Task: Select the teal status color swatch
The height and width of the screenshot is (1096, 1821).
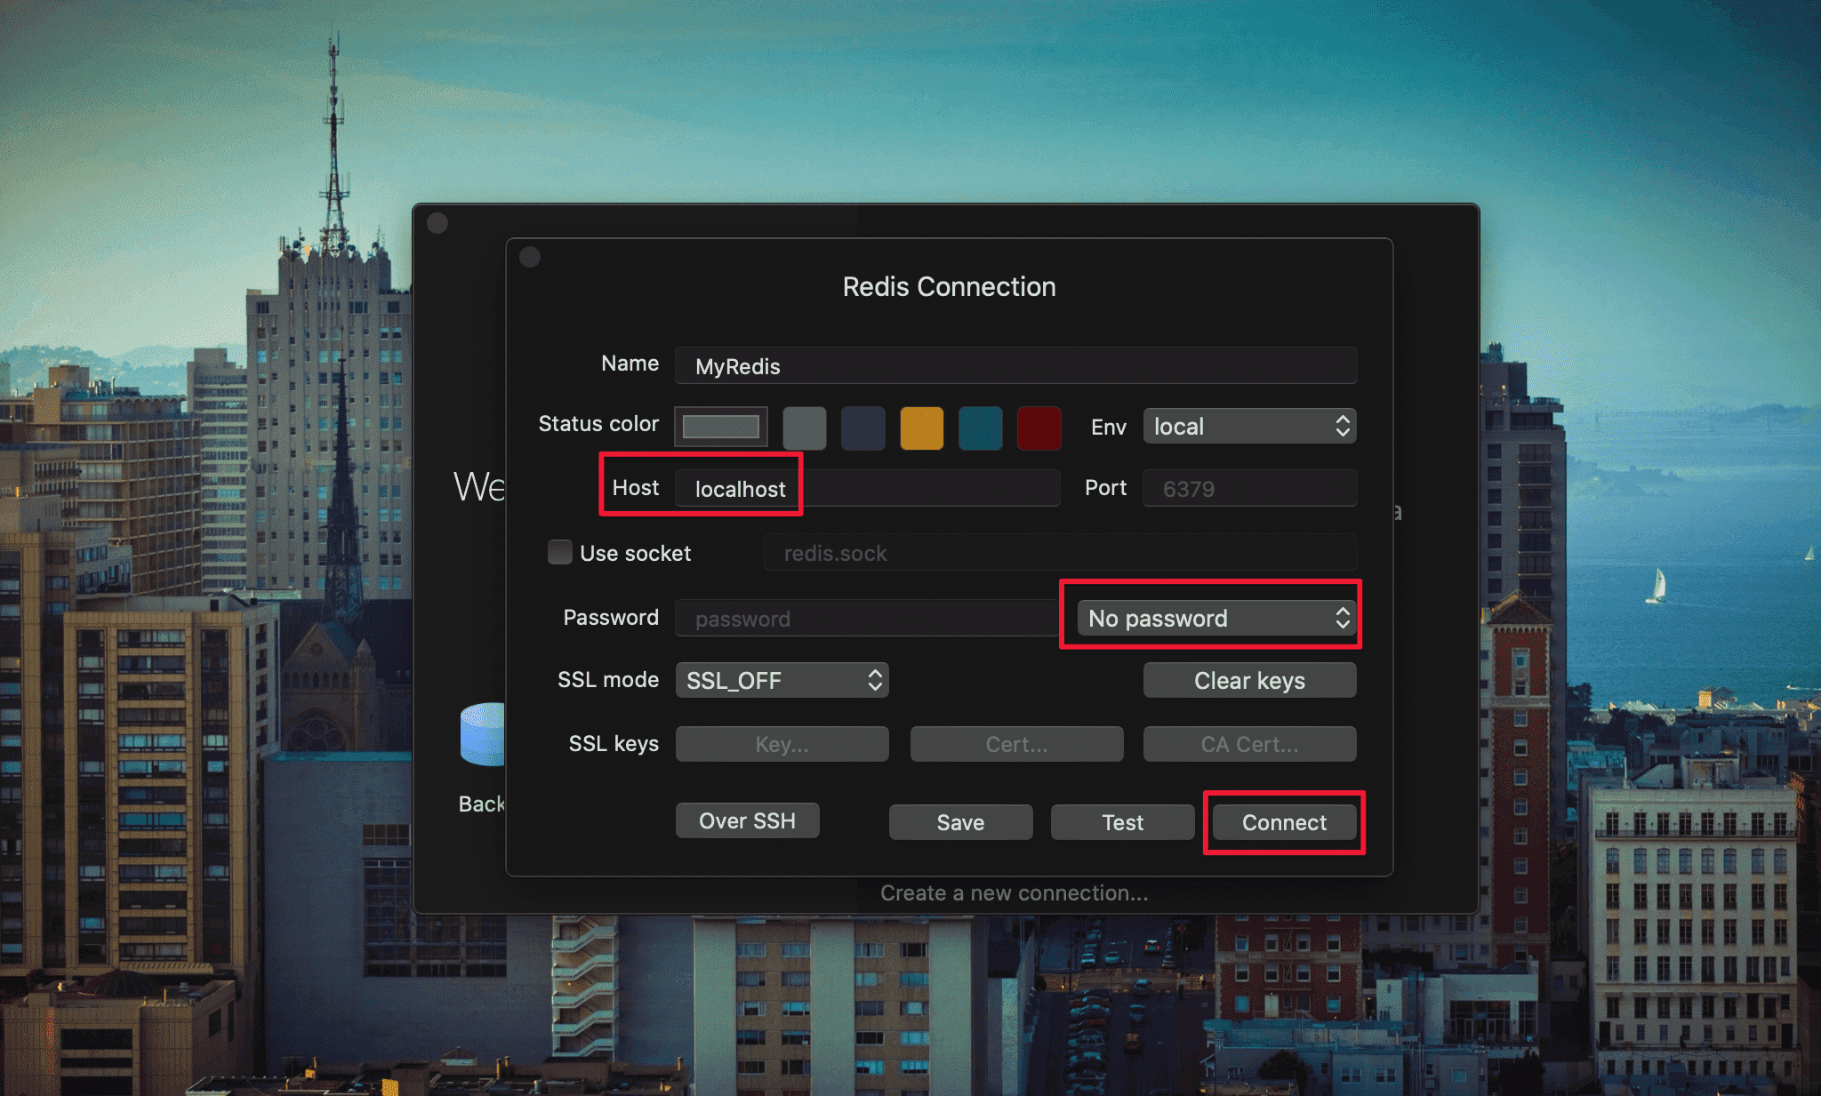Action: [981, 428]
